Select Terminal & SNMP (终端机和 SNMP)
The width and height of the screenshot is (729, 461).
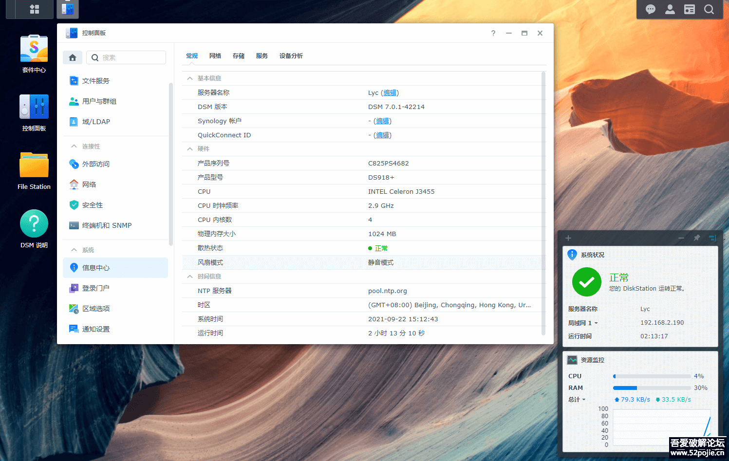coord(115,225)
